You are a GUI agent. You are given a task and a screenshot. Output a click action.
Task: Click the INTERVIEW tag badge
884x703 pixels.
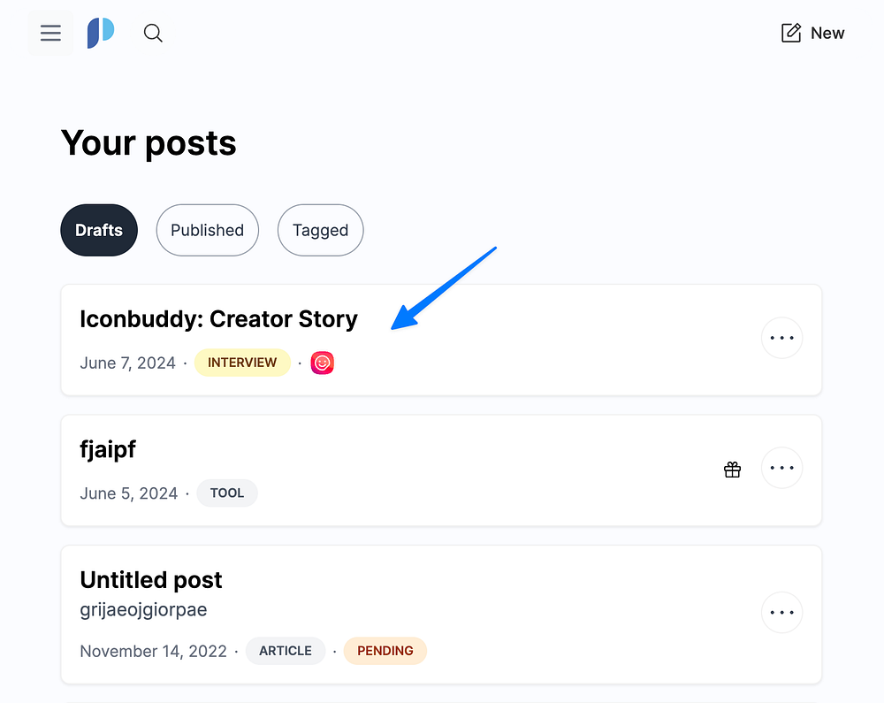click(242, 363)
